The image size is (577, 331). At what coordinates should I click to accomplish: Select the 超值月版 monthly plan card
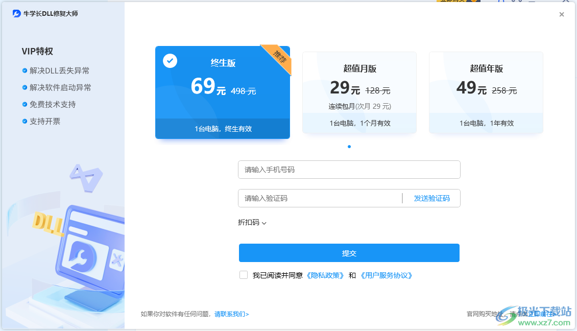(x=359, y=92)
